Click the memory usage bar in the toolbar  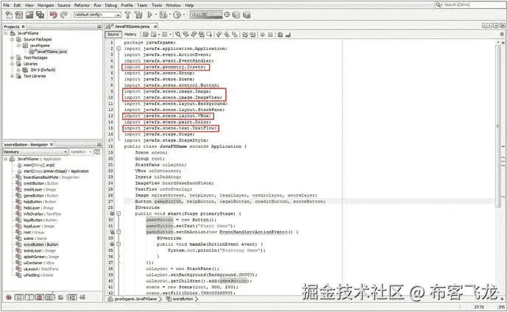(206, 15)
